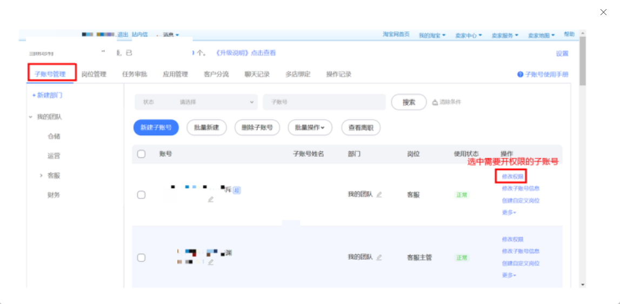Viewport: 620px width, 304px height.
Task: Click into the 子账号 search input field
Action: [324, 102]
